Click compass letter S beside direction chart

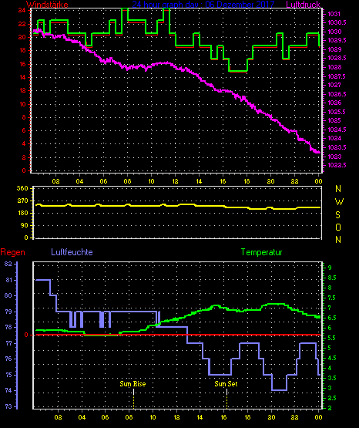[x=337, y=215]
